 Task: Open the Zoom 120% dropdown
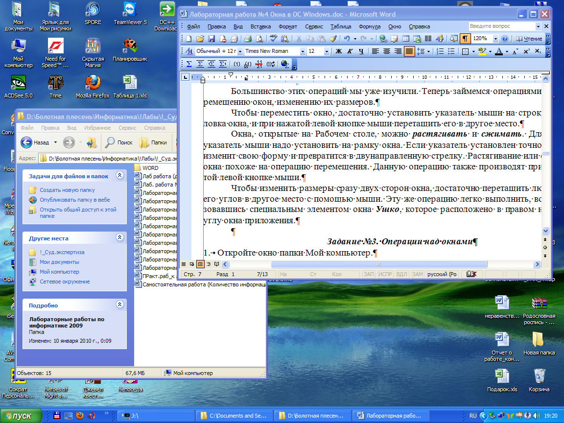coord(495,39)
